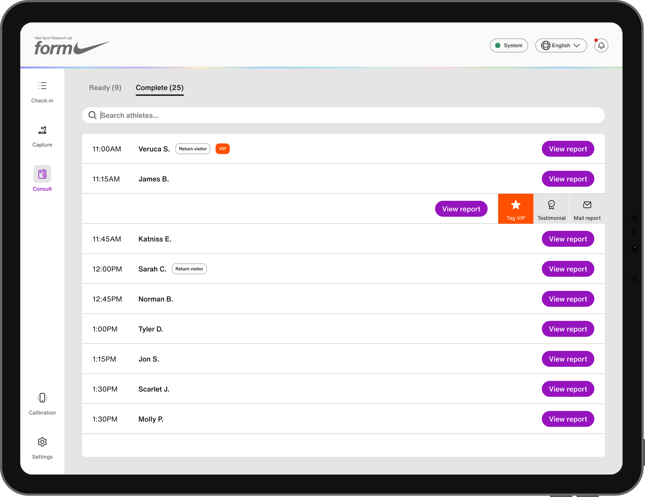Select the Complete (25) tab
This screenshot has height=497, width=645.
pyautogui.click(x=159, y=88)
